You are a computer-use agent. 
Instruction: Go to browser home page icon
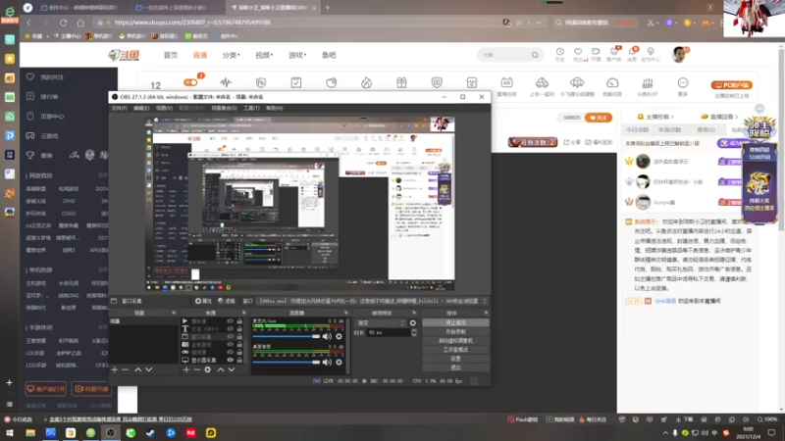tap(80, 23)
